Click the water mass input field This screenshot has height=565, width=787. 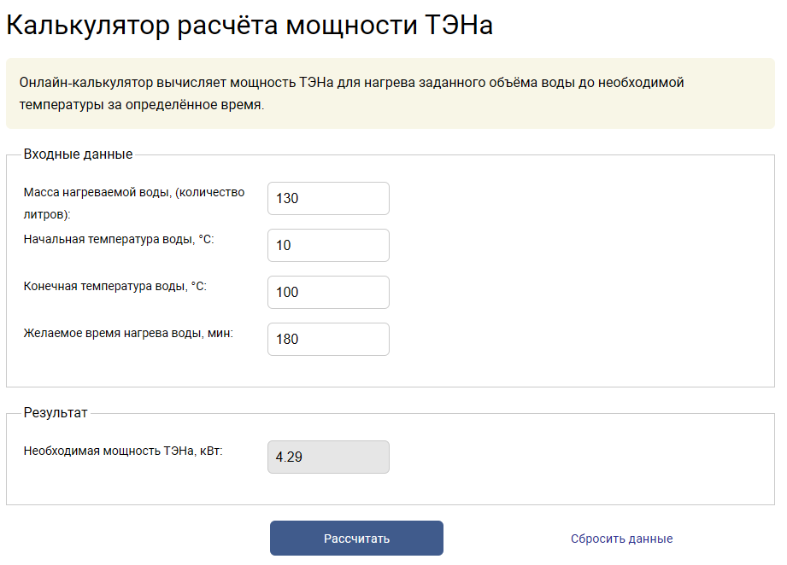[x=328, y=198]
